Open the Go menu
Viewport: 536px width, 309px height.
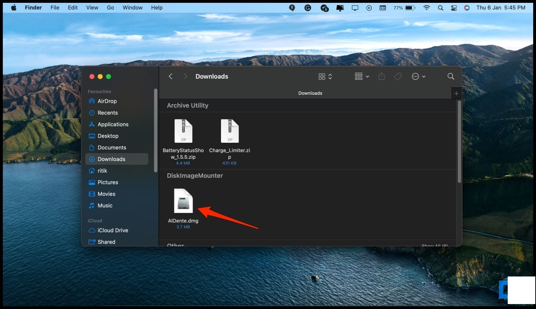click(x=111, y=7)
